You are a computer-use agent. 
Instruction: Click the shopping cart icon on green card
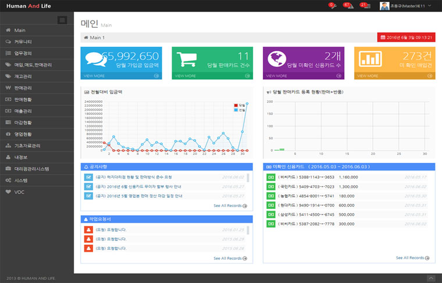tap(186, 59)
